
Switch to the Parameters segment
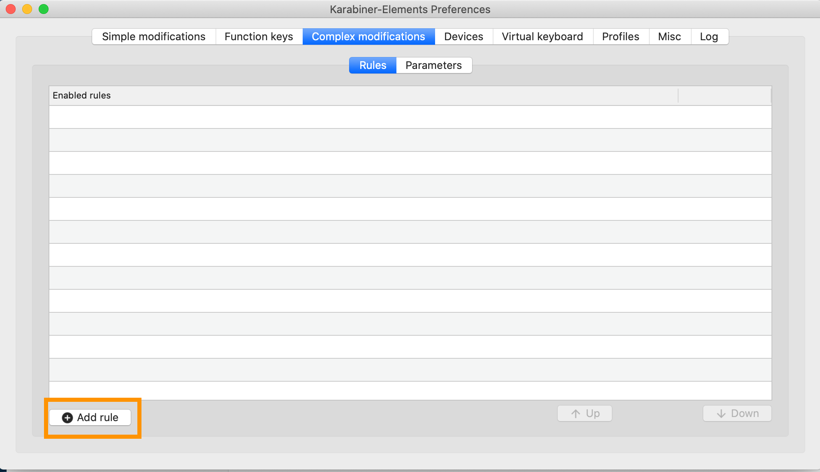point(433,65)
